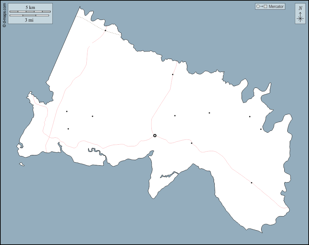Select lower dot of the two westernmost cities

[68, 129]
